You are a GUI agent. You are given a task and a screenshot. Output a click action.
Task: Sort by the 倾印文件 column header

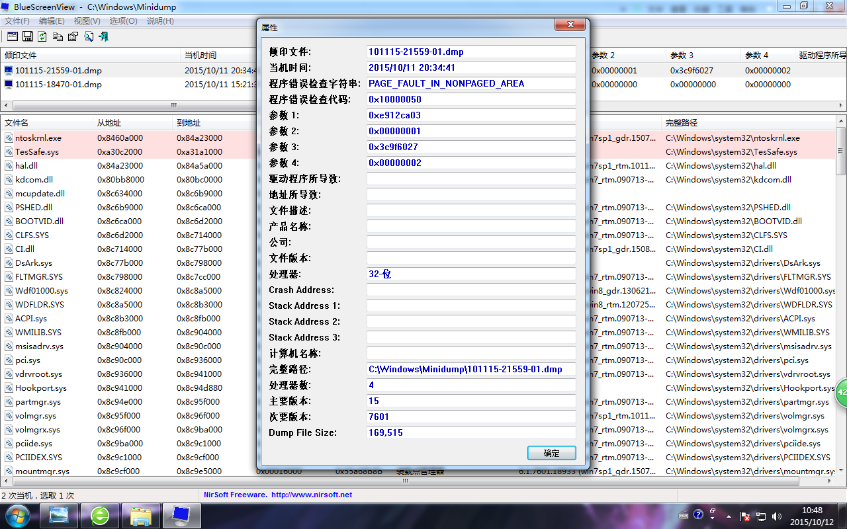[91, 56]
